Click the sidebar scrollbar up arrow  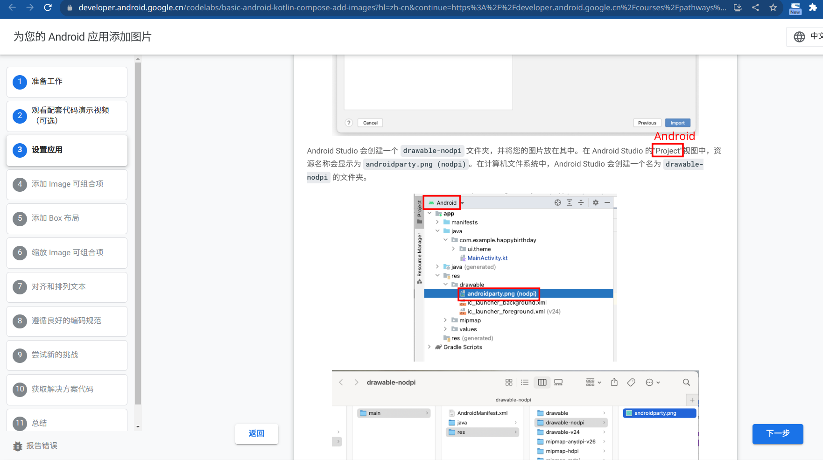138,59
